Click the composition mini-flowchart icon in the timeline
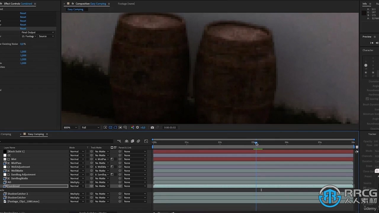 tap(119, 141)
